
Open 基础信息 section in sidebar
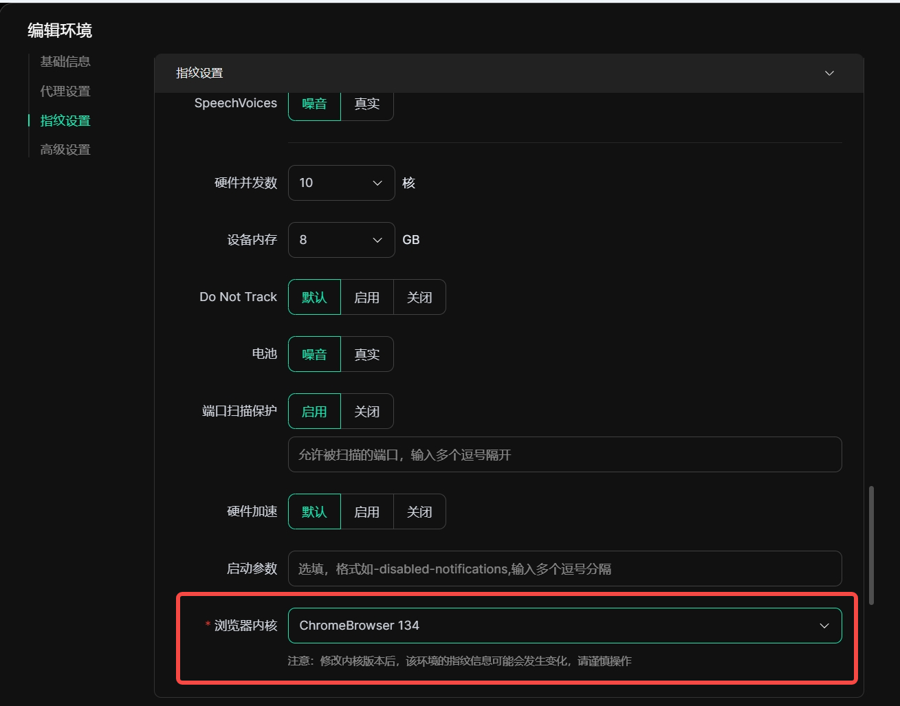65,61
